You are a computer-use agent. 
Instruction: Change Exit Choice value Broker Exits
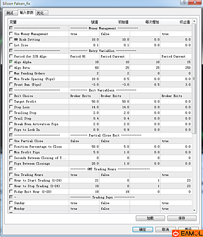click(84, 96)
